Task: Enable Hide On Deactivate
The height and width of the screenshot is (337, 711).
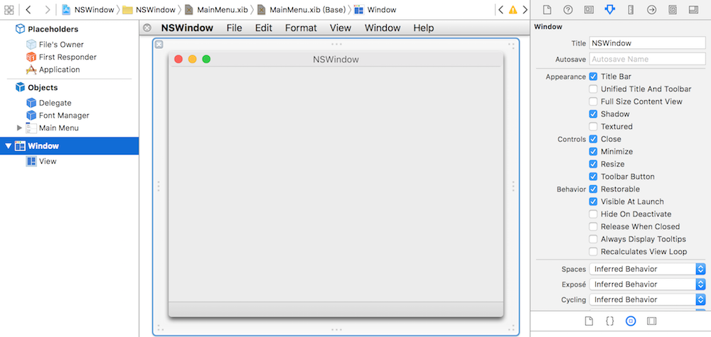Action: [593, 214]
